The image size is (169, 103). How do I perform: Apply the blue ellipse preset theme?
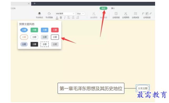(x=24, y=30)
